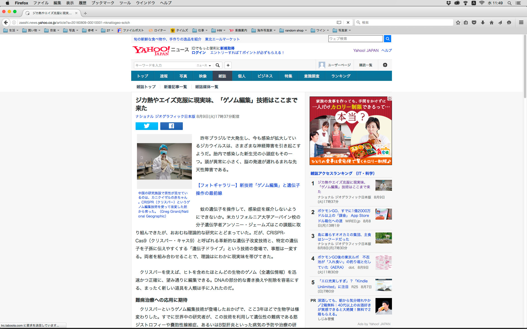The image size is (527, 329).
Task: Click the Twitter share button
Action: pos(147,126)
